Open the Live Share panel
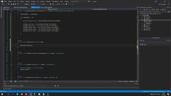Screen dimensions: 171x96 point(162,4)
